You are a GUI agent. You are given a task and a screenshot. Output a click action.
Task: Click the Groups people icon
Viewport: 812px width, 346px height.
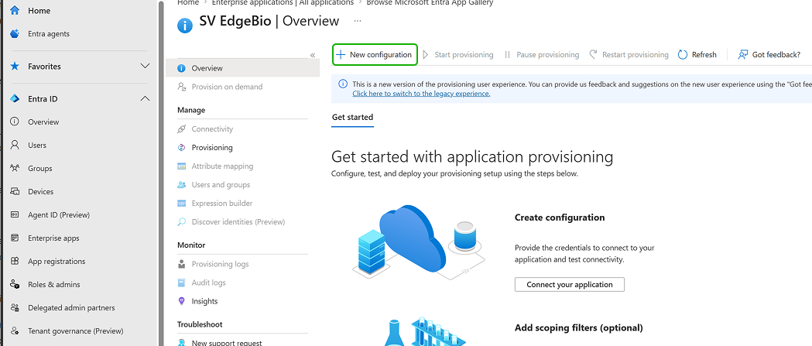click(x=15, y=168)
